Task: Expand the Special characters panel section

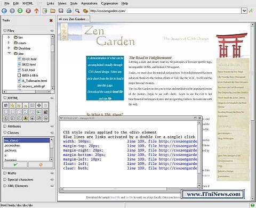Action: click(5, 179)
